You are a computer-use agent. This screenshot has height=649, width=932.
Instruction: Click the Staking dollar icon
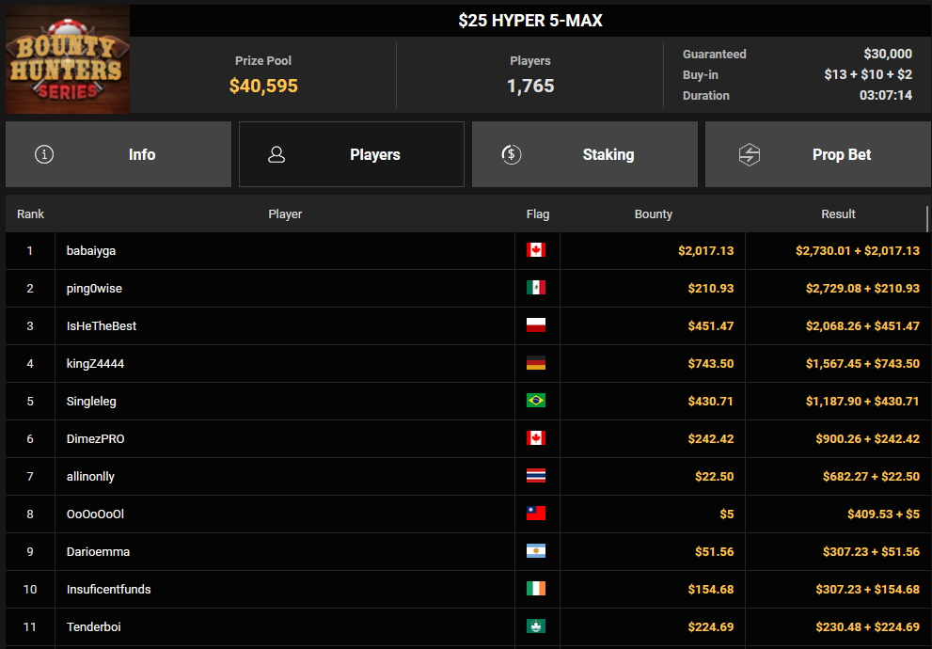coord(512,154)
